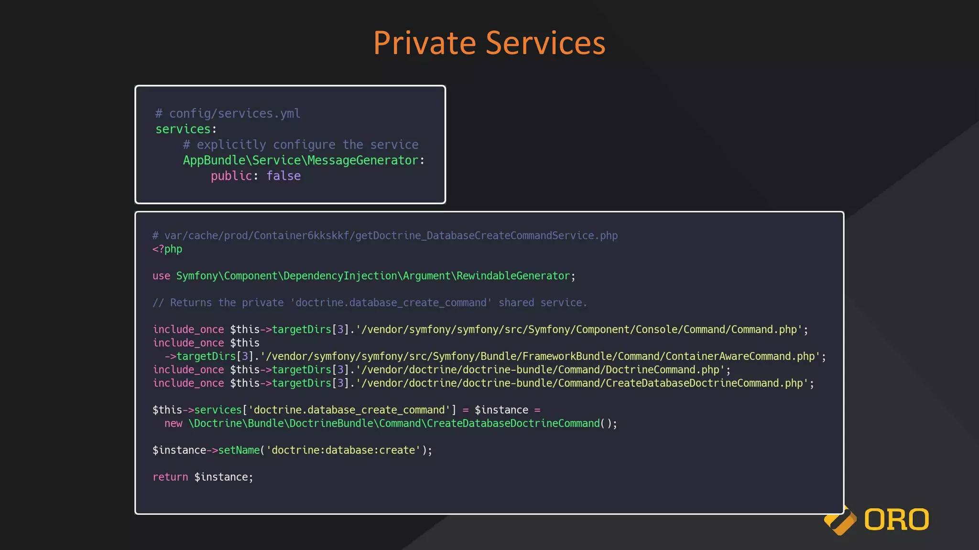Click the 'Private Services' slide title

489,43
